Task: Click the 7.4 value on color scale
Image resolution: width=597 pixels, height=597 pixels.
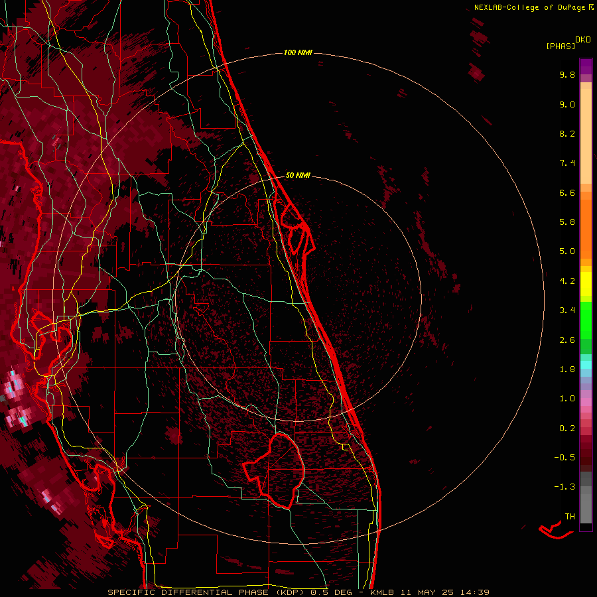Action: coord(567,163)
